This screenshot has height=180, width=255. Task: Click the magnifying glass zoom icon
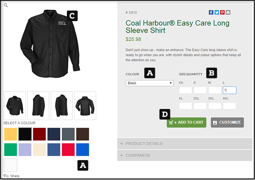point(6,6)
